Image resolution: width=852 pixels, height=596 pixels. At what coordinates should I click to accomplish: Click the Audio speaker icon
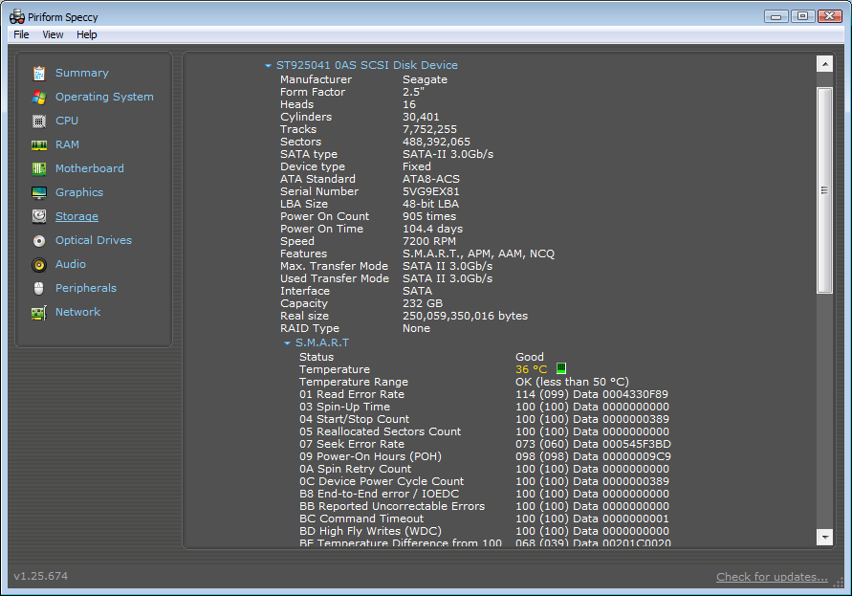pos(38,264)
